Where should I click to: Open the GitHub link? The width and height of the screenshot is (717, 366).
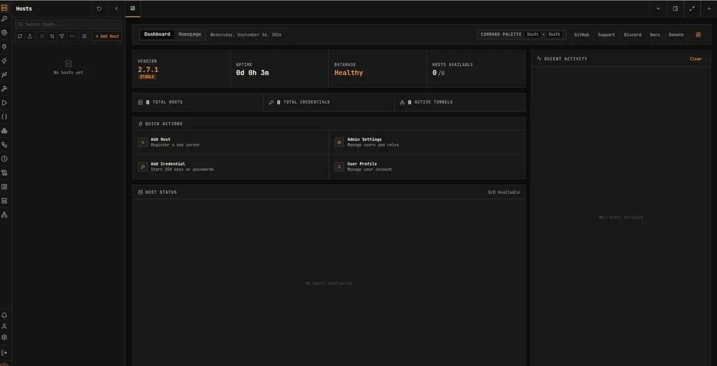tap(581, 35)
